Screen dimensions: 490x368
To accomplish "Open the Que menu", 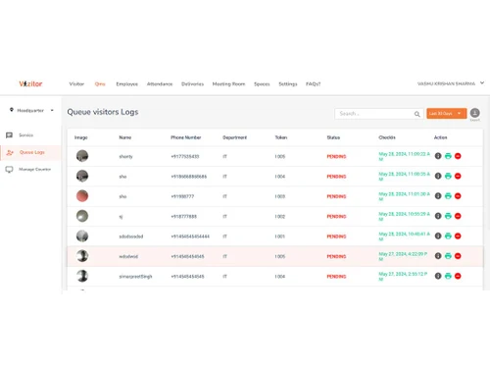I will coord(100,84).
